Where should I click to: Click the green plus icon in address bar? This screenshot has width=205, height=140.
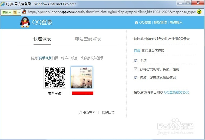(199, 12)
